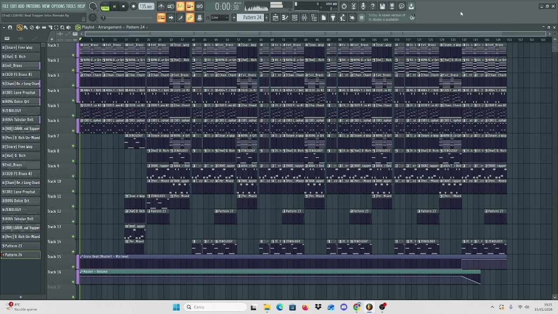Click the undo history icon
Image resolution: width=558 pixels, height=314 pixels.
pos(344,6)
